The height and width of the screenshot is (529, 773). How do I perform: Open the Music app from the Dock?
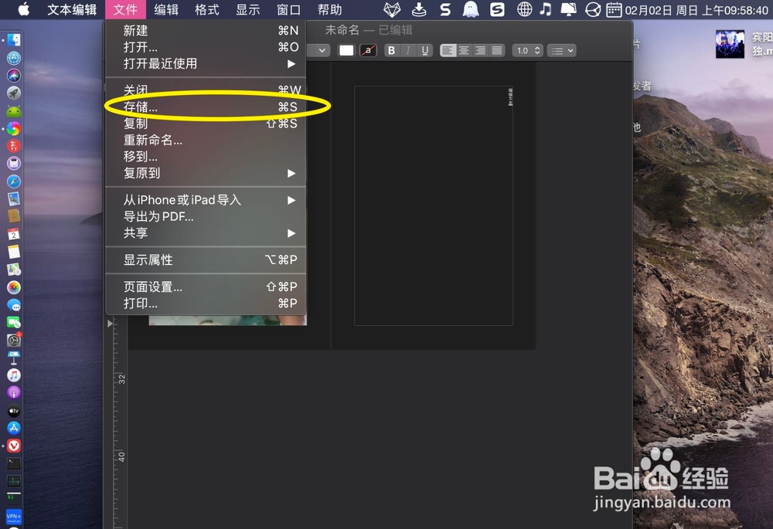tap(13, 375)
